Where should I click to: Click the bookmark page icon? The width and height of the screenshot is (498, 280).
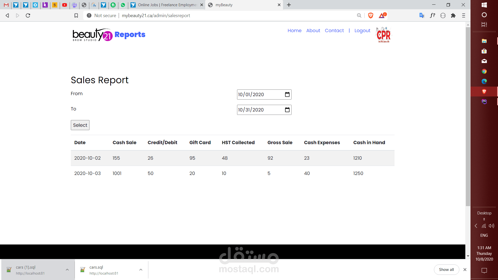[x=76, y=16]
